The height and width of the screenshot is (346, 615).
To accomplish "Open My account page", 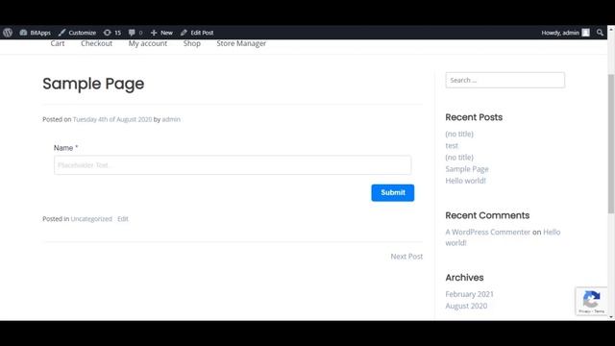I will pyautogui.click(x=148, y=43).
